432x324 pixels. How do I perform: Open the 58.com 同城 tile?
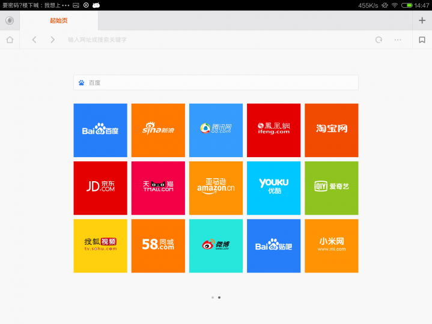click(158, 246)
